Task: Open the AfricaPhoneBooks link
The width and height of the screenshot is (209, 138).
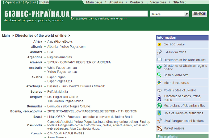Action: tap(60, 42)
